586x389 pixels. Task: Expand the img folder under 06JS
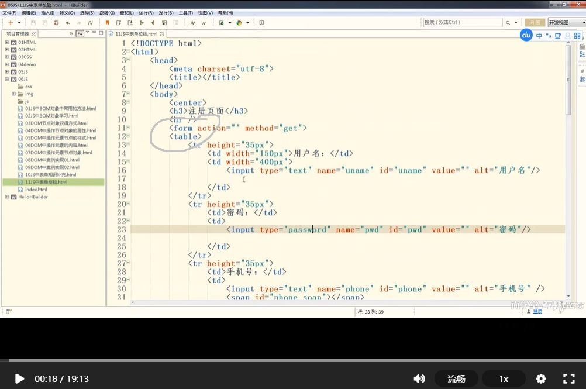point(14,94)
